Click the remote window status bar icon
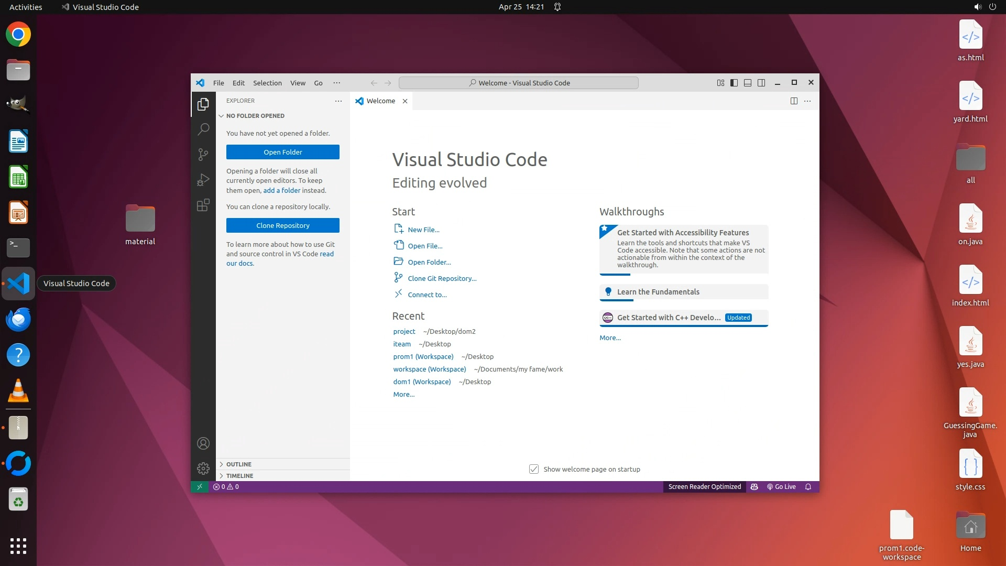This screenshot has width=1006, height=566. coord(200,487)
